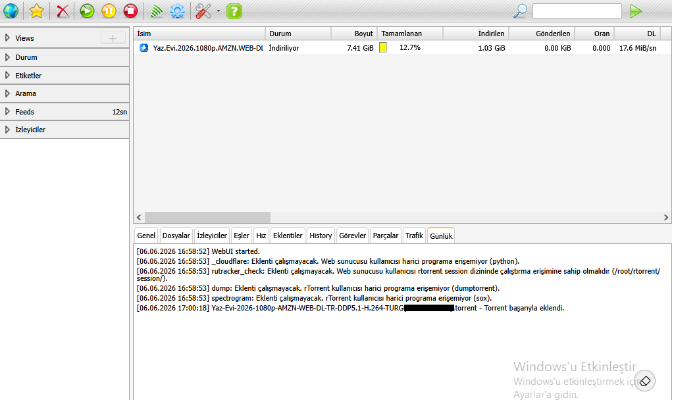Click the horizontal scrollbar thumb
674x400 pixels.
coord(207,217)
